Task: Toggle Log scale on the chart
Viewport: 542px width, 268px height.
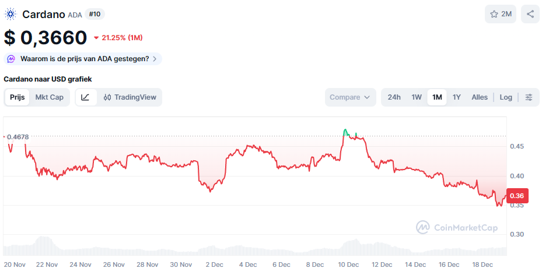Action: coord(506,97)
